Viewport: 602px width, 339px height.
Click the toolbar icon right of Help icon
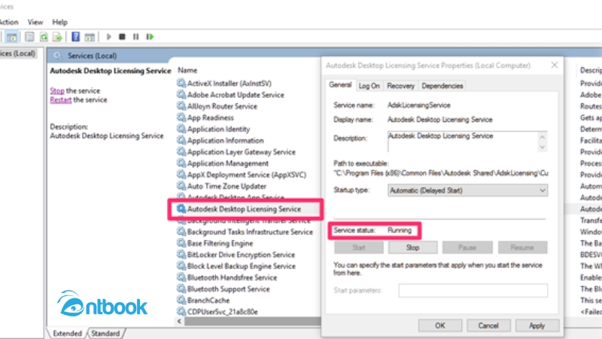click(90, 37)
